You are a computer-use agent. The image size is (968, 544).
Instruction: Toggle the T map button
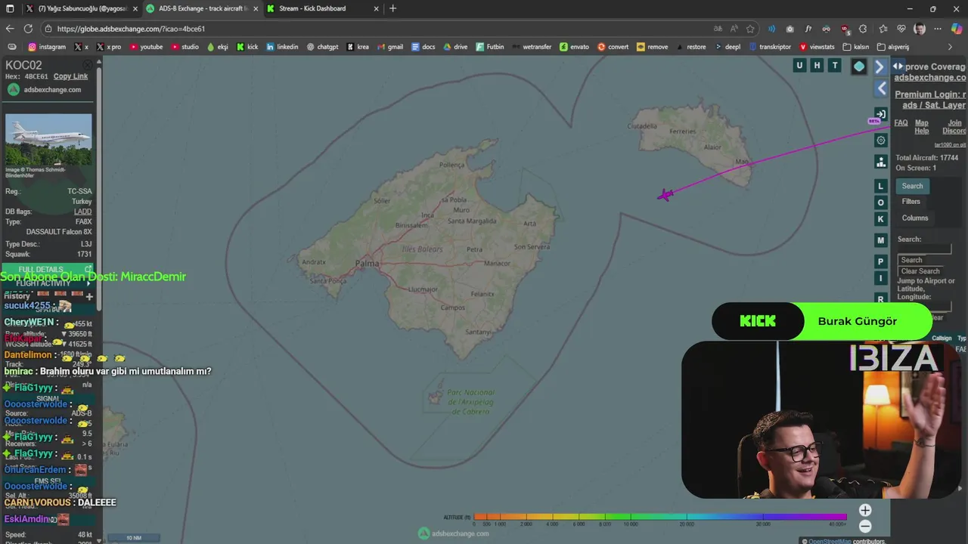[835, 66]
